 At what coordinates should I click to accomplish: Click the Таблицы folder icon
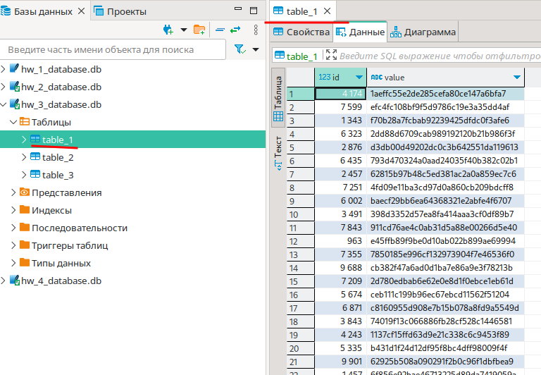pyautogui.click(x=25, y=121)
